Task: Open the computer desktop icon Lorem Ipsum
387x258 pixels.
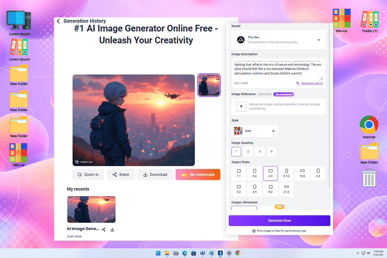Action: pyautogui.click(x=19, y=23)
